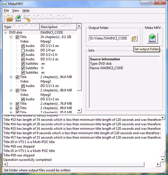Uncheck Audio DD 3/2+1 fr checkbox

(x=23, y=55)
